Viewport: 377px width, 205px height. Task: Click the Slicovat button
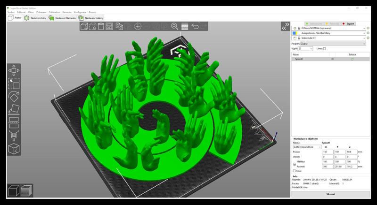click(331, 194)
